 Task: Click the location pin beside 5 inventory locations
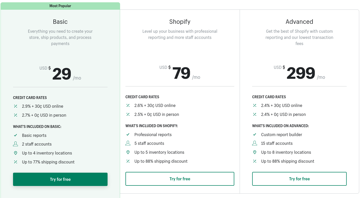click(128, 152)
